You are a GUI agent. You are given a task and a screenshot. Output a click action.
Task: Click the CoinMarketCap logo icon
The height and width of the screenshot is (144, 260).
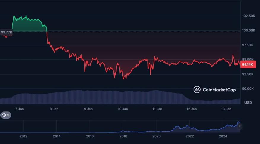point(197,90)
